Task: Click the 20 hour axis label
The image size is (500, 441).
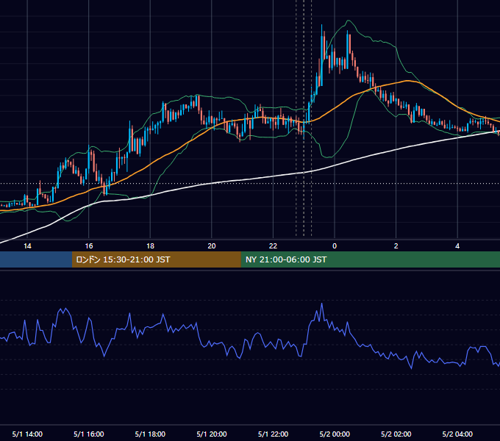Action: 212,246
